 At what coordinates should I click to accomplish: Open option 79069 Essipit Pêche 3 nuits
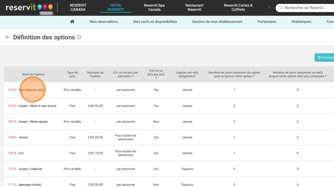tap(32, 106)
